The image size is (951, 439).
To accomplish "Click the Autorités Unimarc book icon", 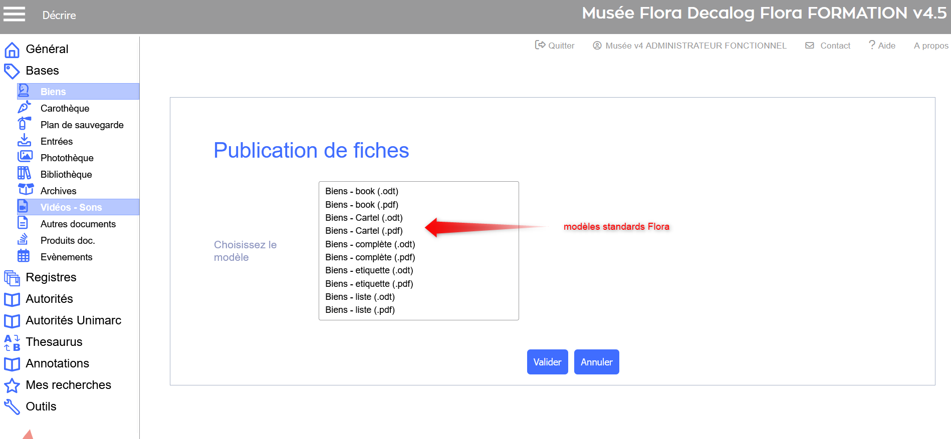I will [x=12, y=321].
